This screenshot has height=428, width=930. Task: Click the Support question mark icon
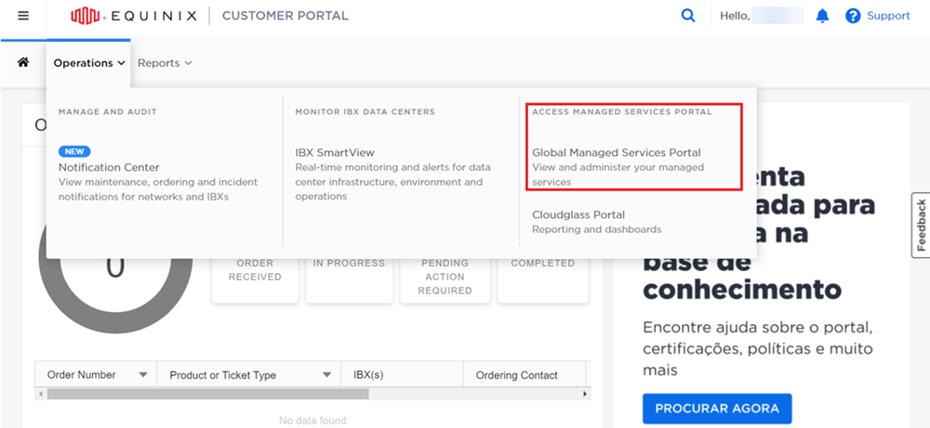tap(853, 16)
